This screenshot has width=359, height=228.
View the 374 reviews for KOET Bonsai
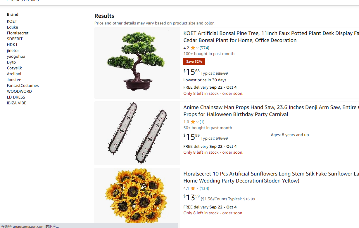(x=204, y=48)
